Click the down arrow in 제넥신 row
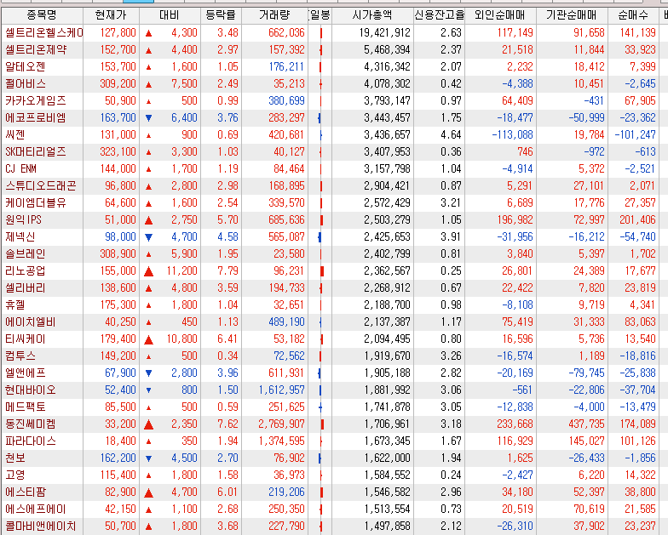This screenshot has height=535, width=668. (148, 237)
